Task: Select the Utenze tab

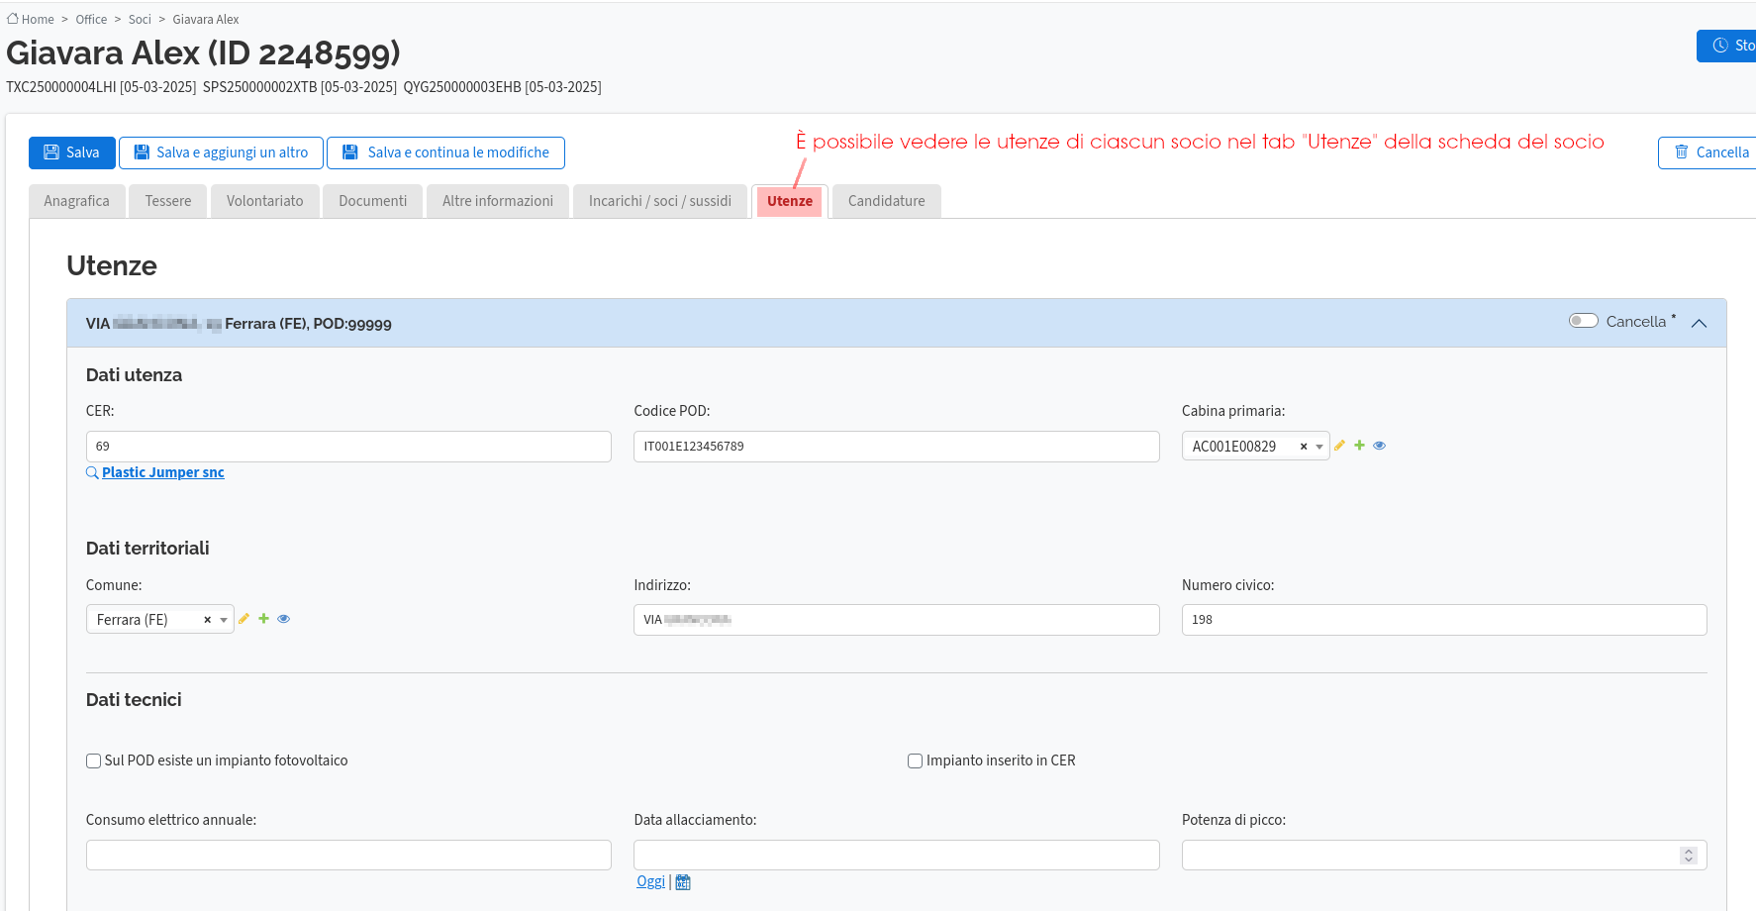Action: click(790, 201)
